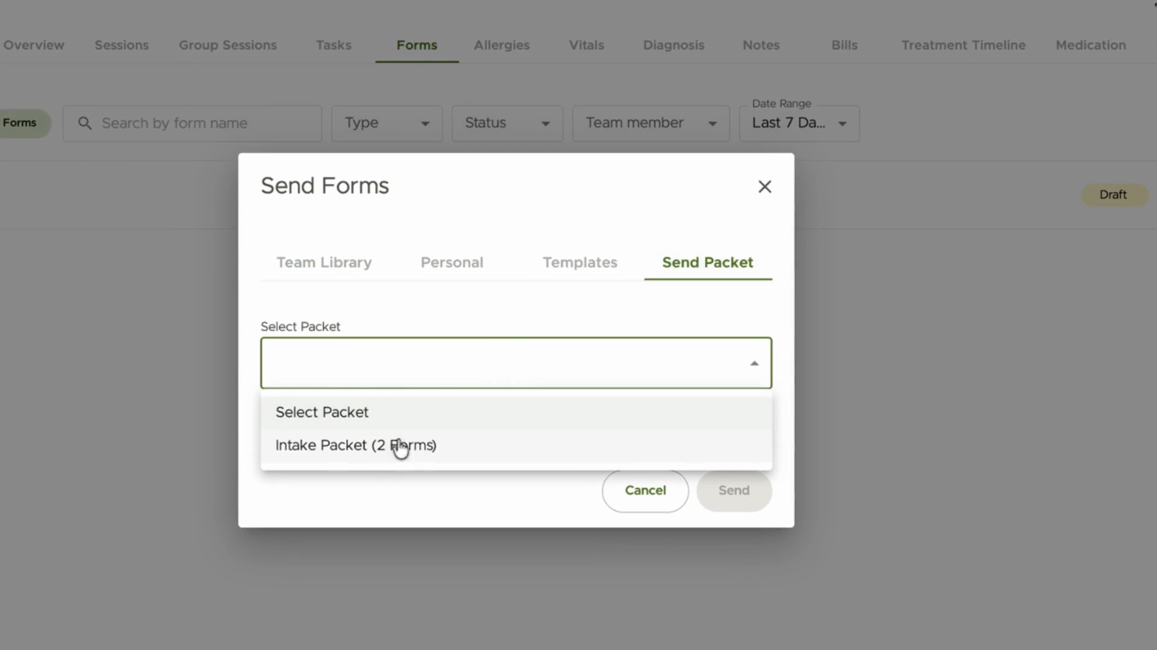This screenshot has width=1157, height=650.
Task: Change the Date Range dropdown
Action: 799,123
